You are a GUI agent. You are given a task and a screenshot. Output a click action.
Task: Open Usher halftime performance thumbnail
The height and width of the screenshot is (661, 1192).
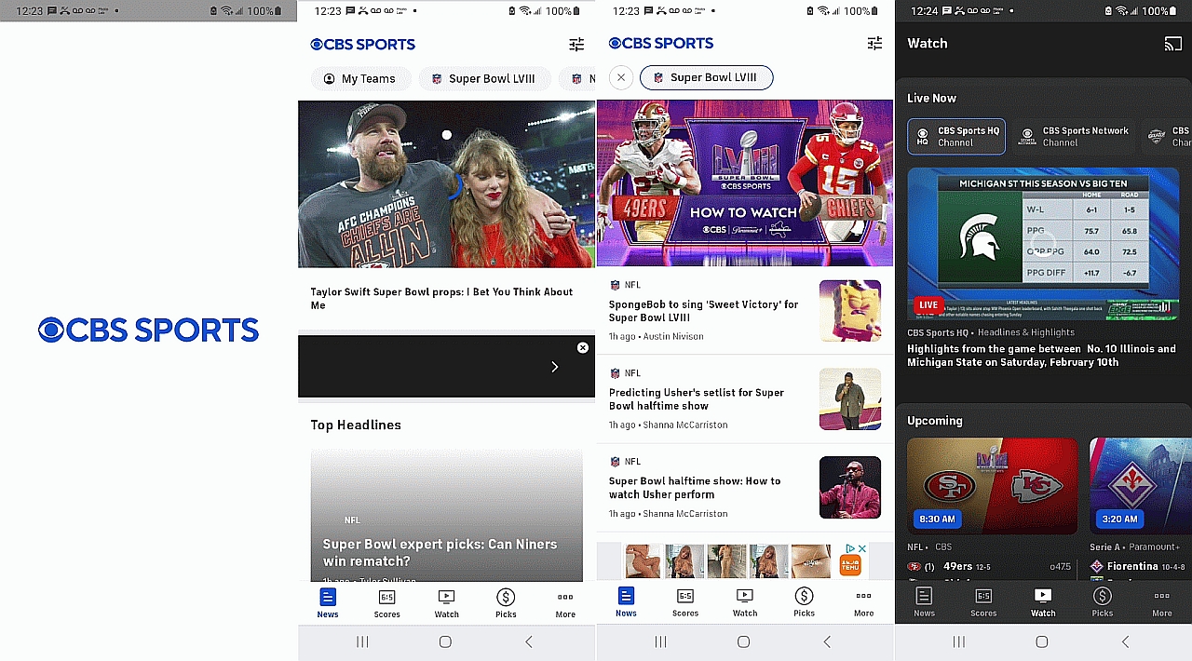coord(850,488)
